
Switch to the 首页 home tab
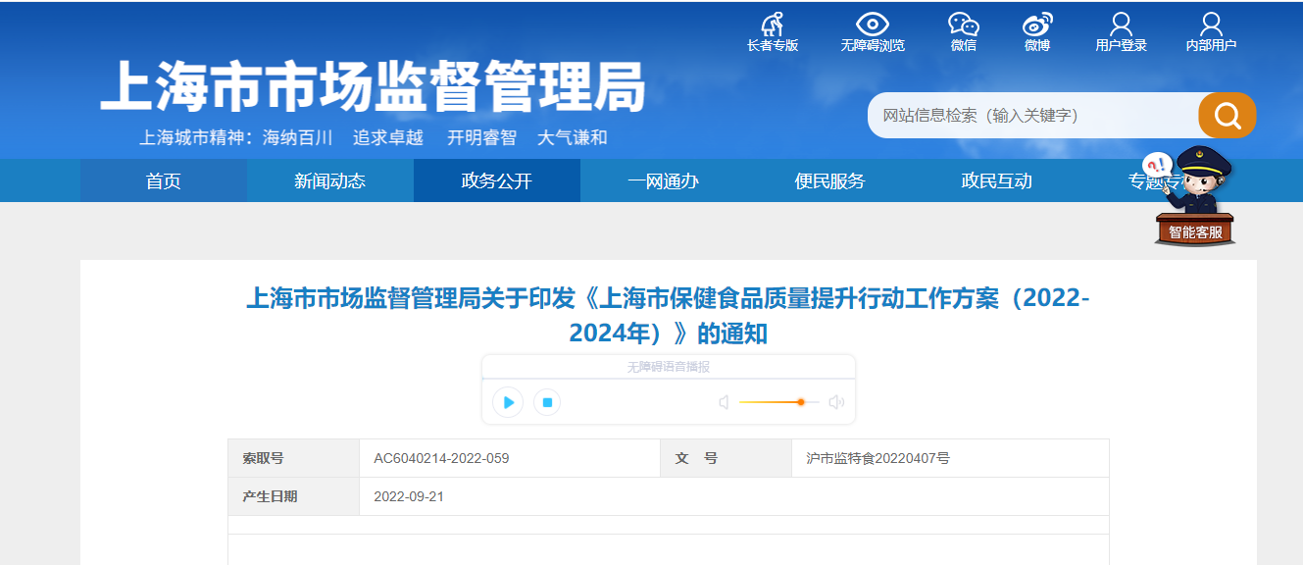162,180
